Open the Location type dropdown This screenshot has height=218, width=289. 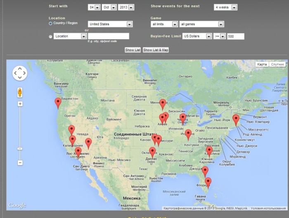tap(70, 36)
